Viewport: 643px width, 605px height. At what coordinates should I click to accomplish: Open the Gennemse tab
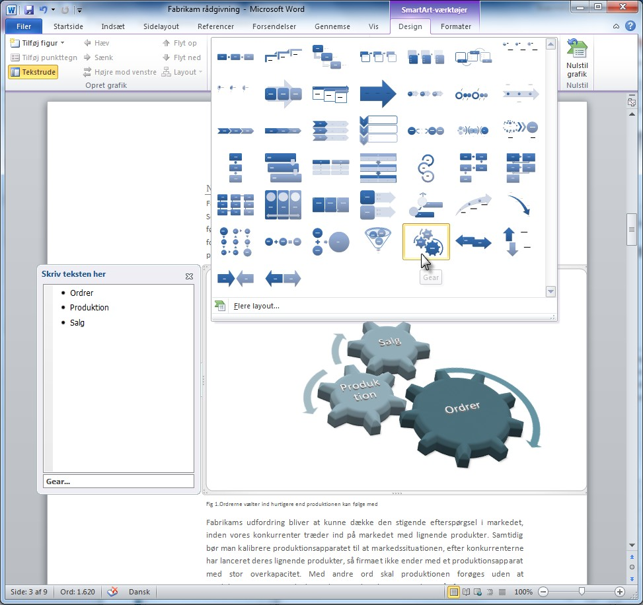(x=332, y=26)
